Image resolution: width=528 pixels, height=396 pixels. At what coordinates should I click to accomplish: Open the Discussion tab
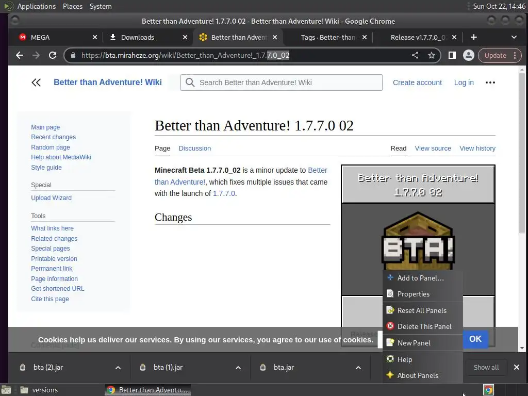(x=194, y=148)
